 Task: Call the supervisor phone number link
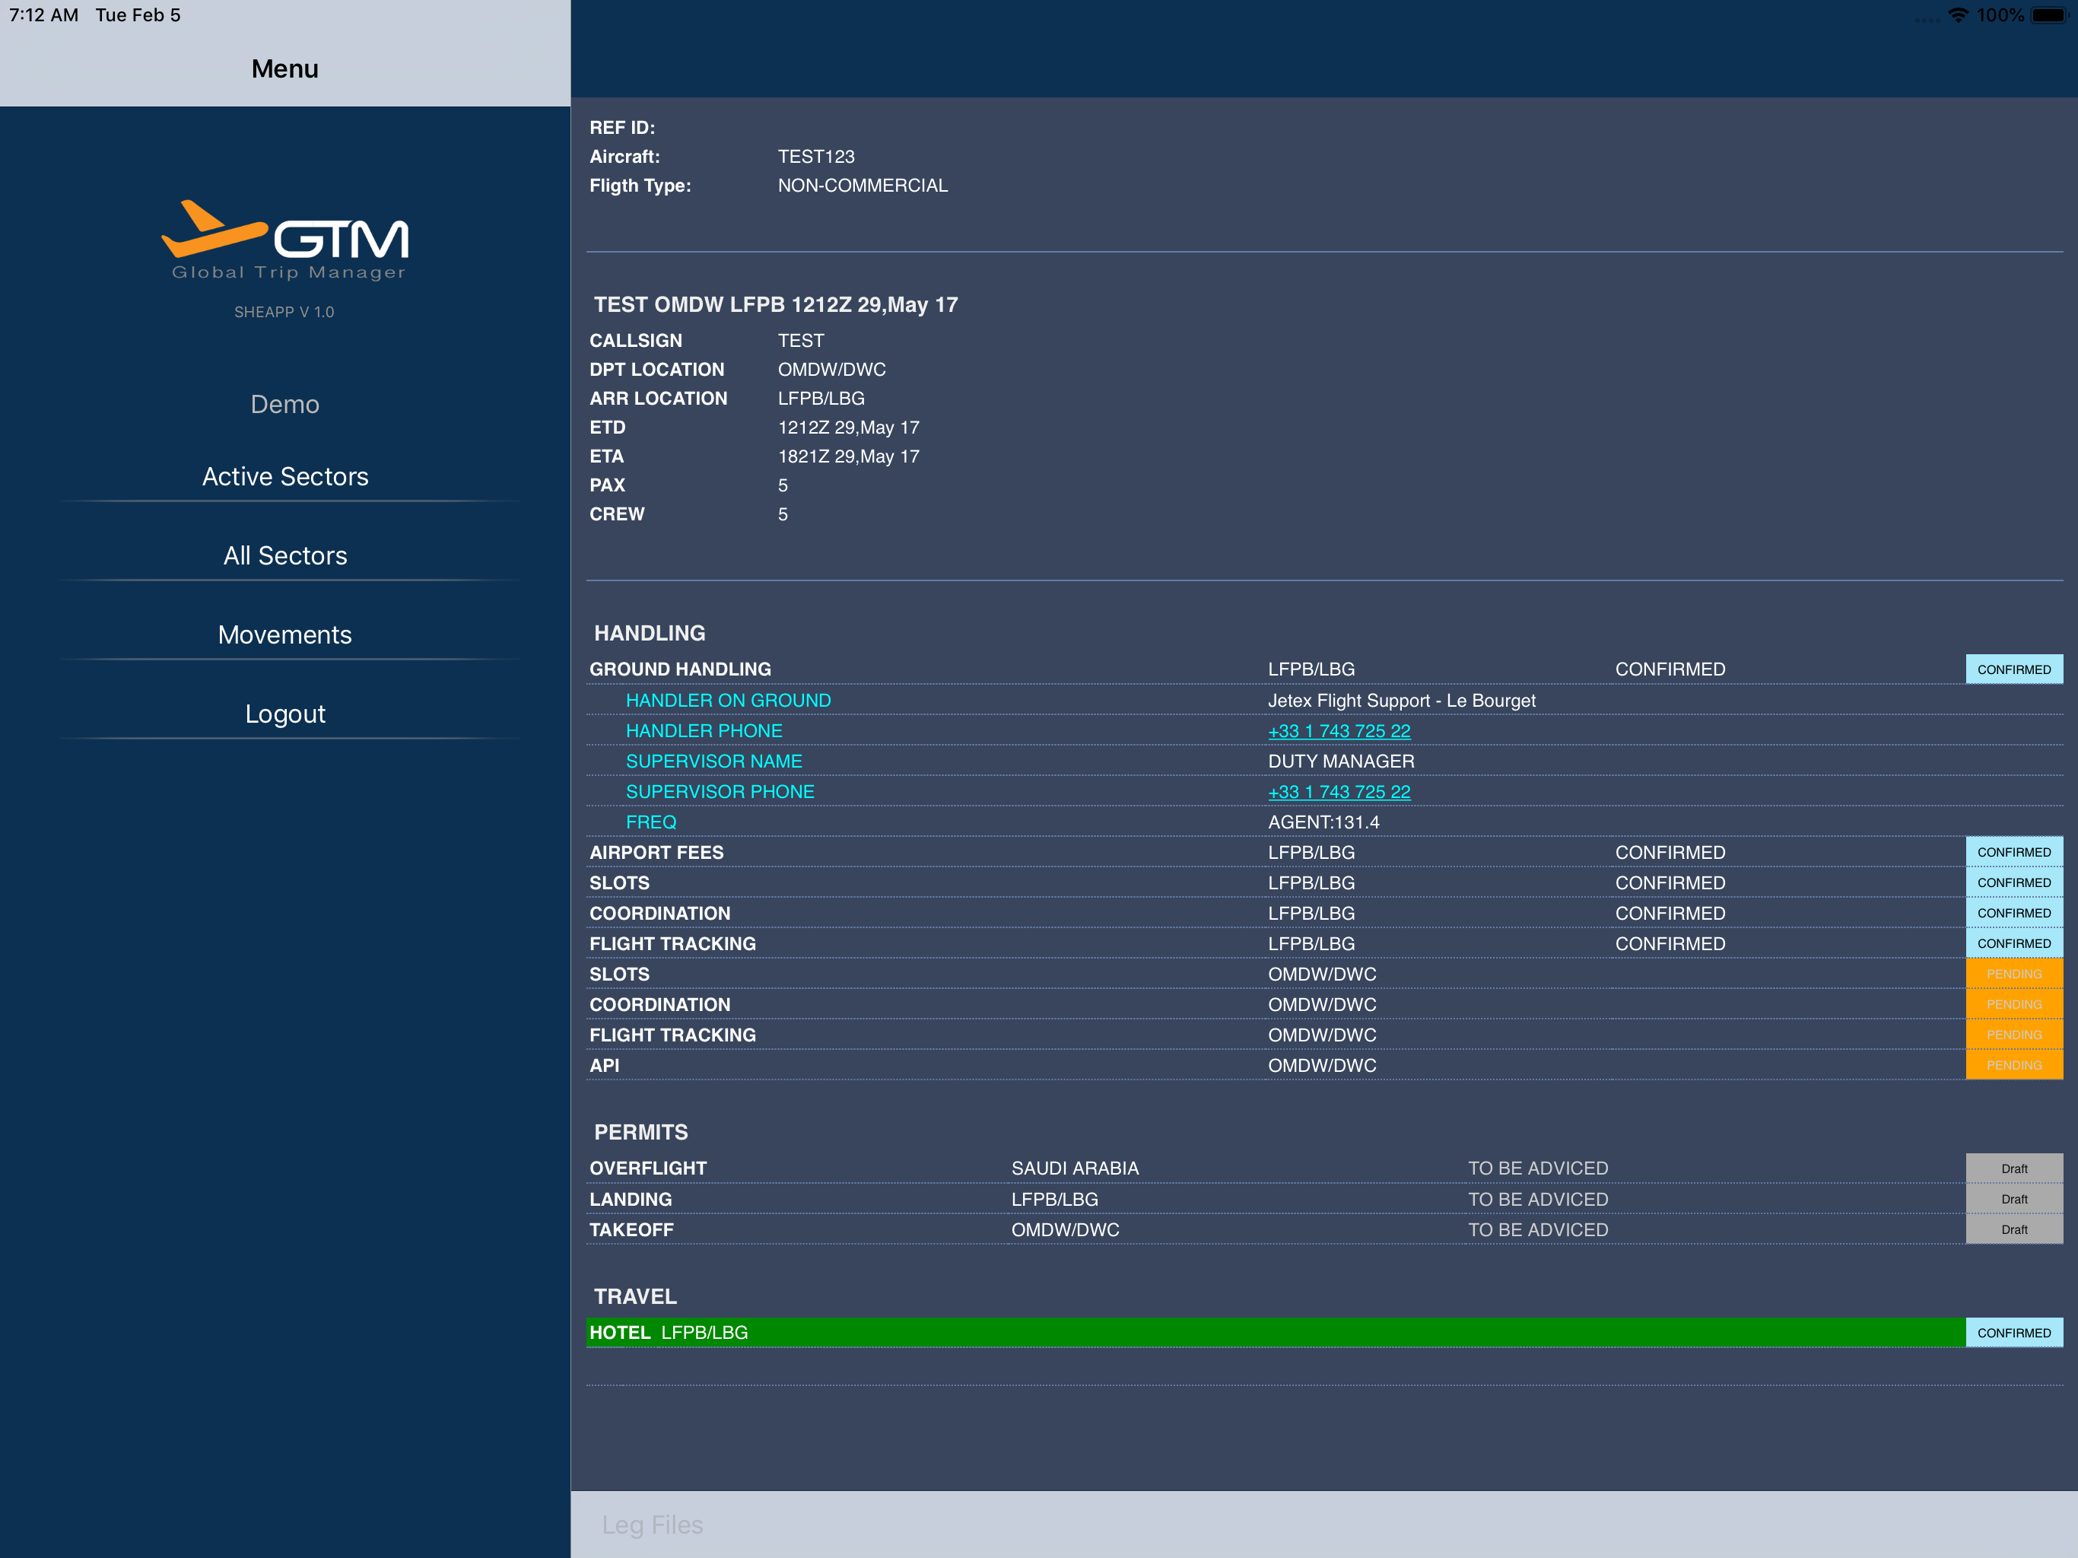pos(1339,792)
